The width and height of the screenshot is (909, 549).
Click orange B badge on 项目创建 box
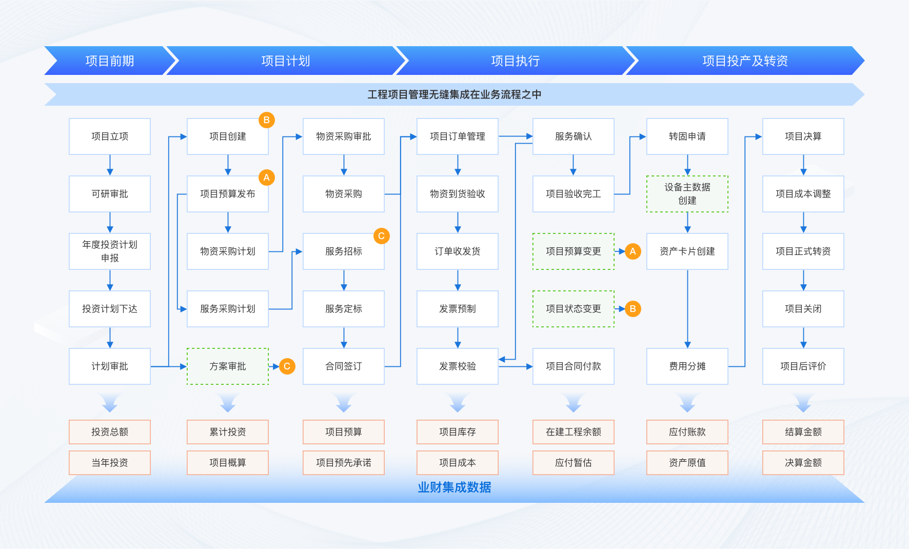point(266,120)
